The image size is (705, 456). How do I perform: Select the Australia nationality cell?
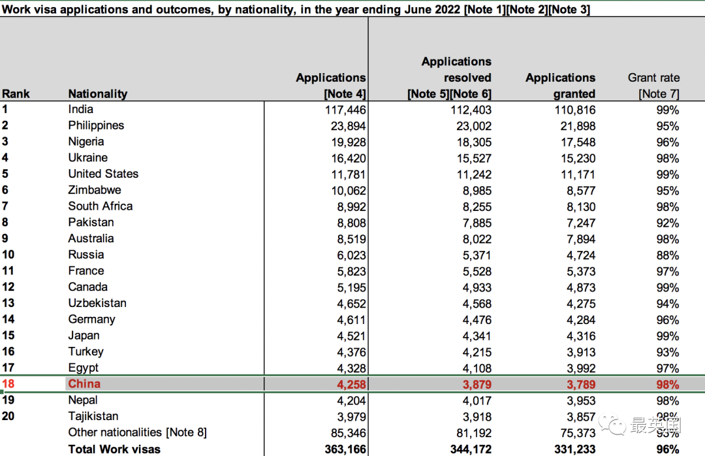pos(91,239)
